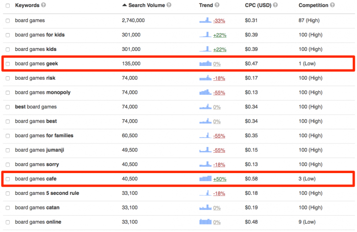The width and height of the screenshot is (357, 232).
Task: Open trend chart for 'board games for kids'
Action: (206, 35)
